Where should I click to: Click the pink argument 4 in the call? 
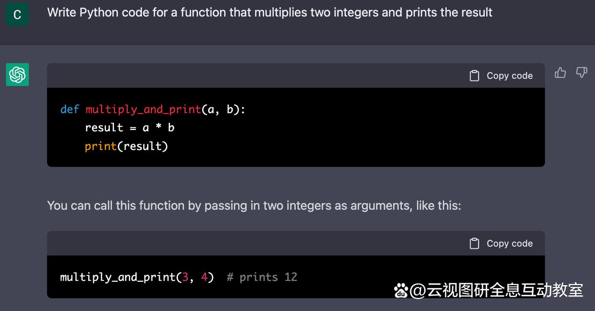coord(204,277)
